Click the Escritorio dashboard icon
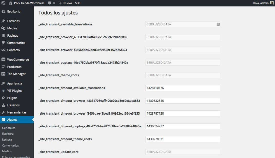275x158 pixels. tap(3, 11)
